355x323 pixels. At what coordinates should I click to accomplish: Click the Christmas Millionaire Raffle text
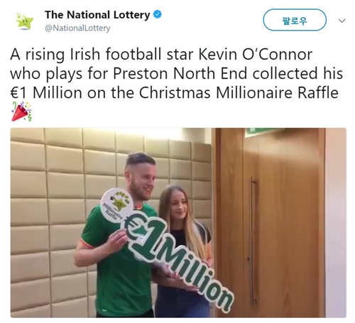(239, 92)
